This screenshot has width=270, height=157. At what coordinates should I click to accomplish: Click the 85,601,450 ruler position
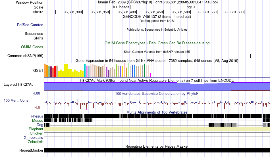coord(154,12)
